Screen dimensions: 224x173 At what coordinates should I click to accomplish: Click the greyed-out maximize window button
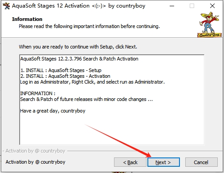192,6
